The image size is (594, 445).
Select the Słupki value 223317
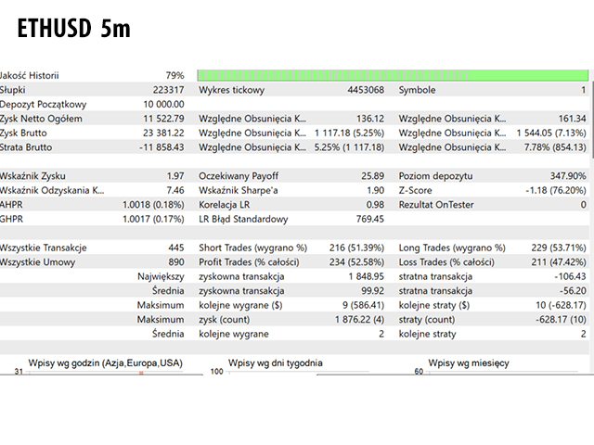pyautogui.click(x=168, y=90)
